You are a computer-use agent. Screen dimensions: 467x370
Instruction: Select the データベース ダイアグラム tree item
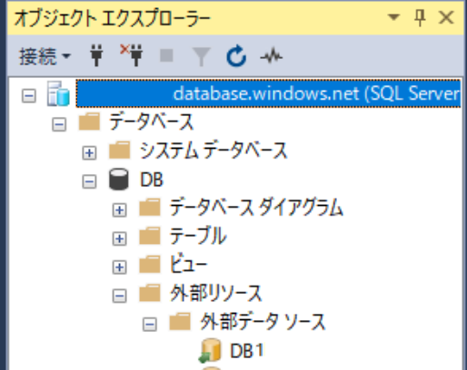point(256,208)
